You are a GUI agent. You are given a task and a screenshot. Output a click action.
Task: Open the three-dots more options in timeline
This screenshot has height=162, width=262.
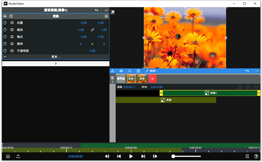coord(256,87)
